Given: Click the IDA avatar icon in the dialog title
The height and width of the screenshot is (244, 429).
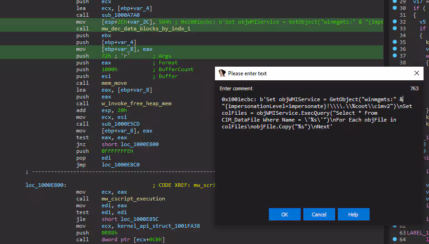Looking at the screenshot, I should click(222, 73).
